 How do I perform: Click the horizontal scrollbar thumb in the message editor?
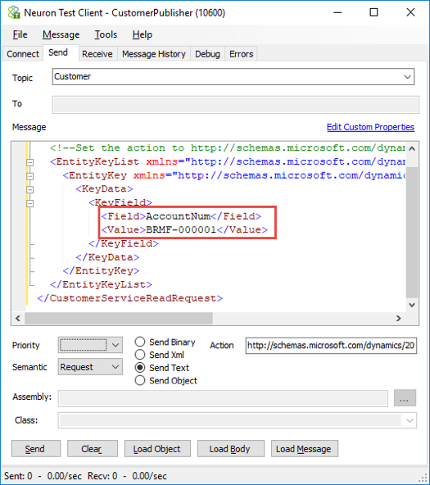pyautogui.click(x=119, y=318)
